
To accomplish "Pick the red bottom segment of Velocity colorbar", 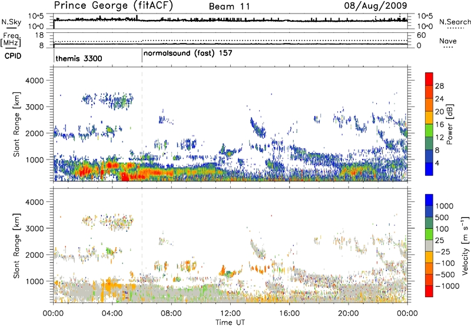I will pyautogui.click(x=429, y=291).
